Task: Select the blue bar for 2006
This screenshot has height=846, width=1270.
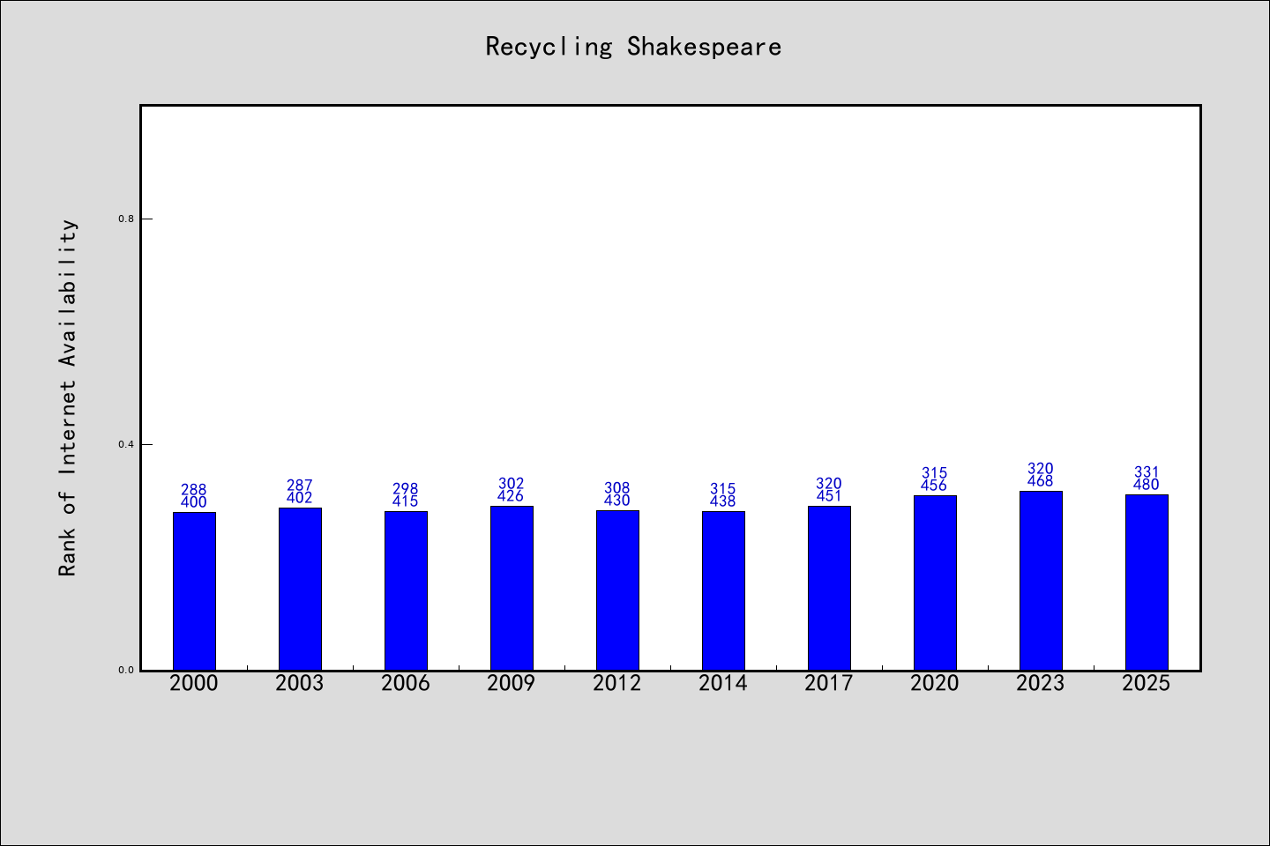Action: click(x=406, y=590)
